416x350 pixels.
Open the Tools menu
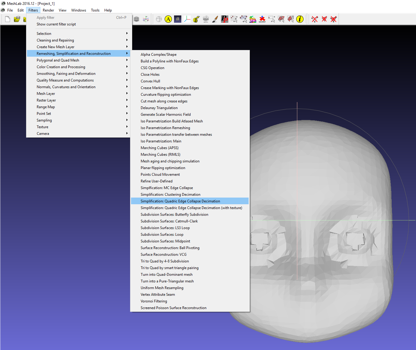click(x=95, y=10)
